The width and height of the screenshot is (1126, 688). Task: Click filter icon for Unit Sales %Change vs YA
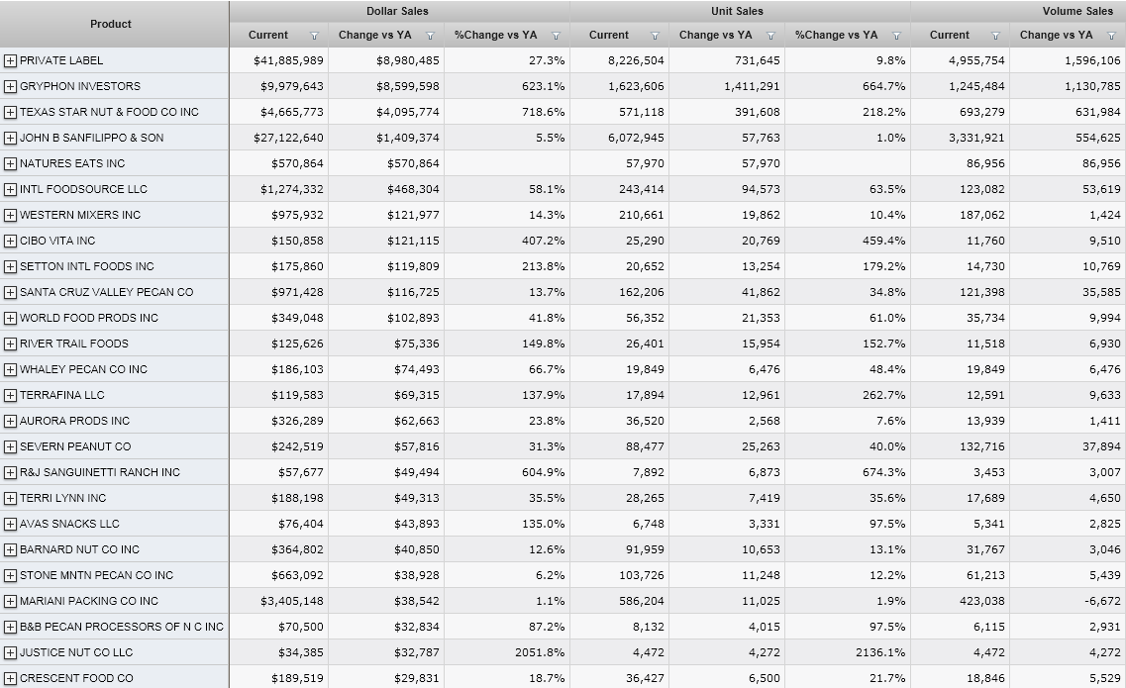(x=896, y=36)
